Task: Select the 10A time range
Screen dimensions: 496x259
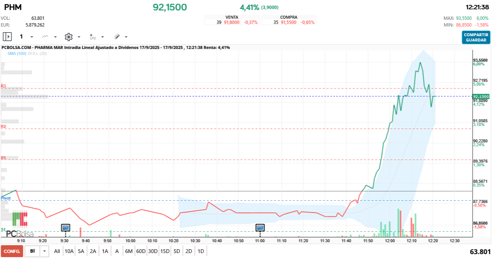Action: click(x=69, y=251)
